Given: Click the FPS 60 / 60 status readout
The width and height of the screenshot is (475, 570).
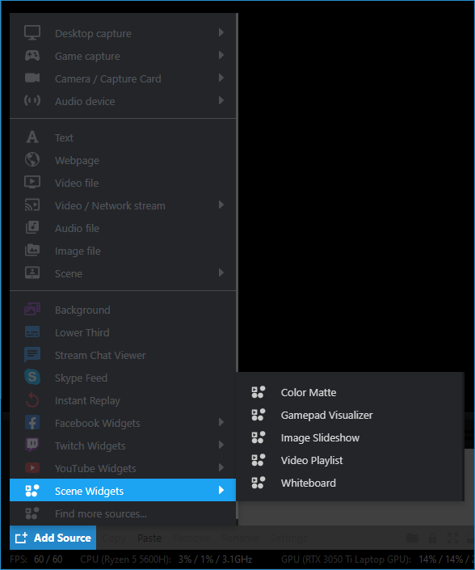Looking at the screenshot, I should [x=36, y=559].
